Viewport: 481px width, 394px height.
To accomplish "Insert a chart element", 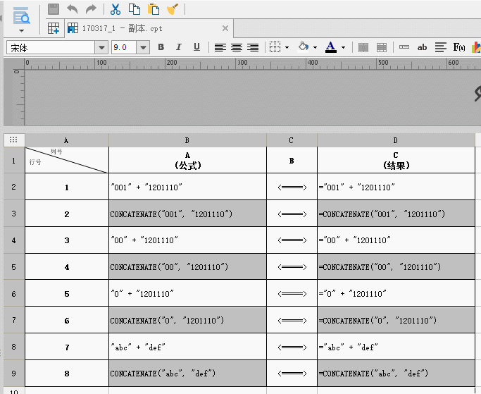I will 476,47.
